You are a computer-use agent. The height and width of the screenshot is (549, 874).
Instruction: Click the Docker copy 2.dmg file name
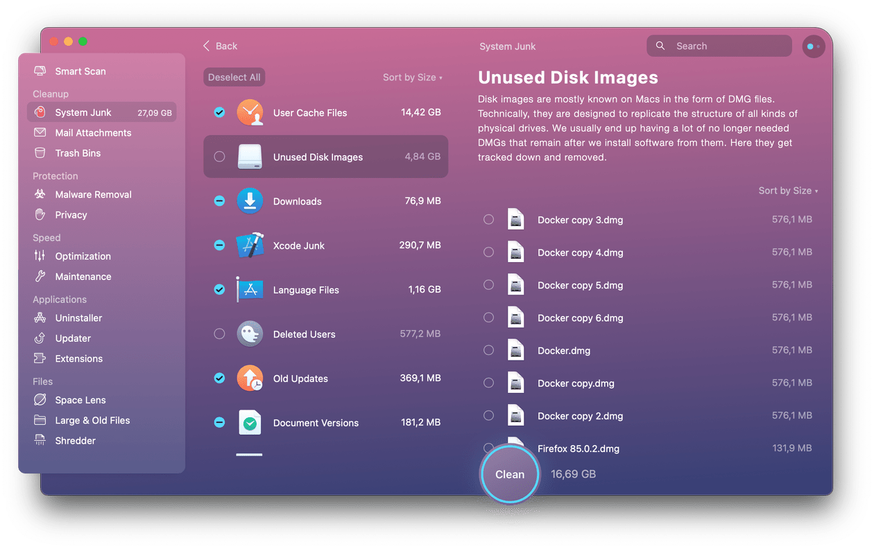click(581, 416)
